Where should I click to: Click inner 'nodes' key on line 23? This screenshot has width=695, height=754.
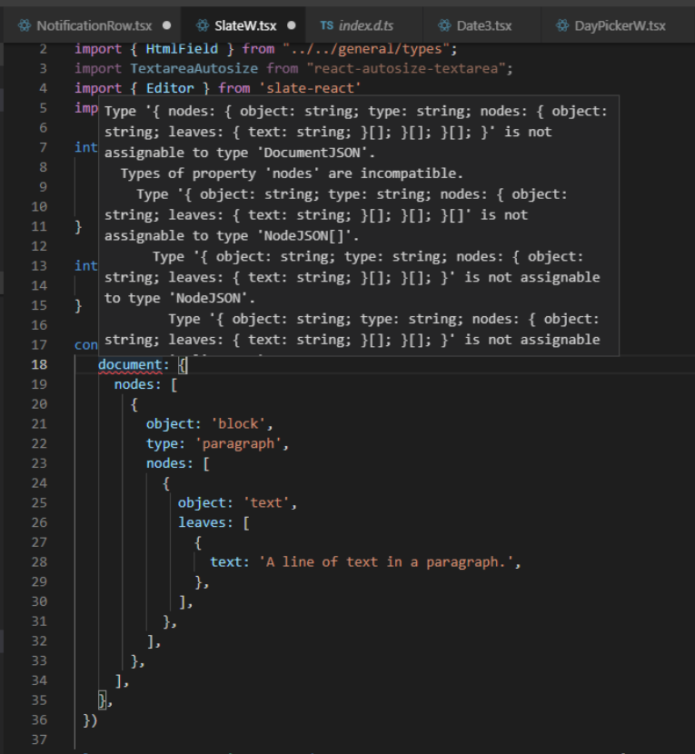click(166, 463)
